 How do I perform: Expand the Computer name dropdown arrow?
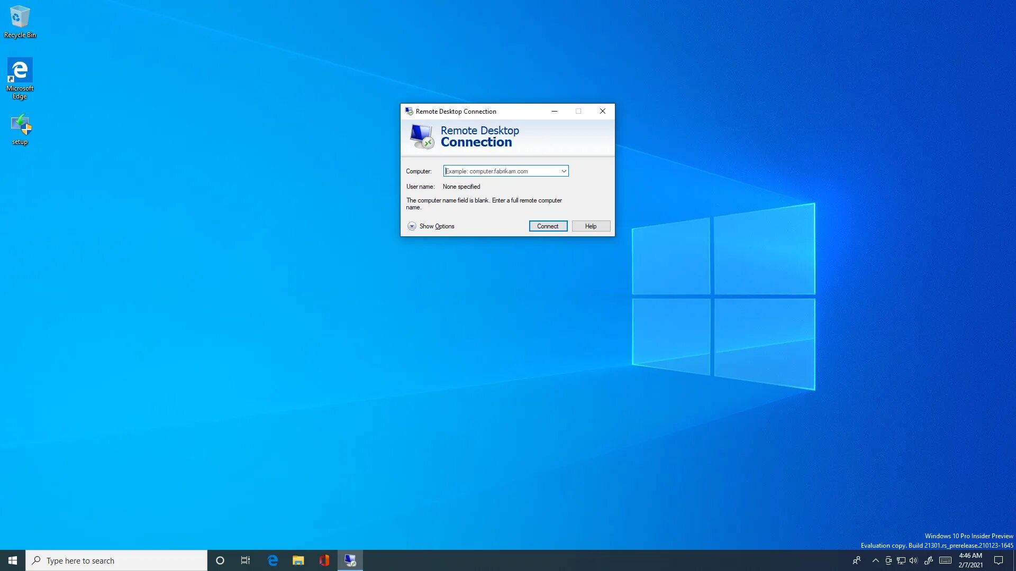coord(564,171)
